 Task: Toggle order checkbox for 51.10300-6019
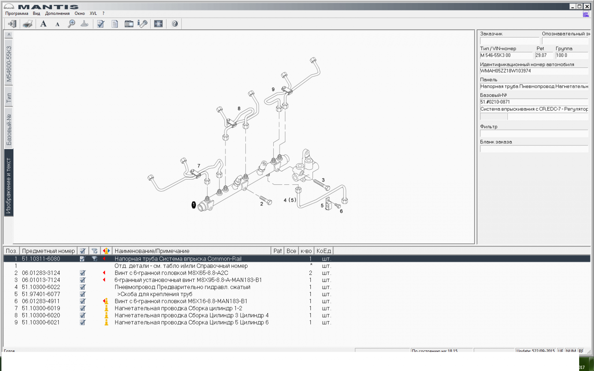pyautogui.click(x=82, y=308)
